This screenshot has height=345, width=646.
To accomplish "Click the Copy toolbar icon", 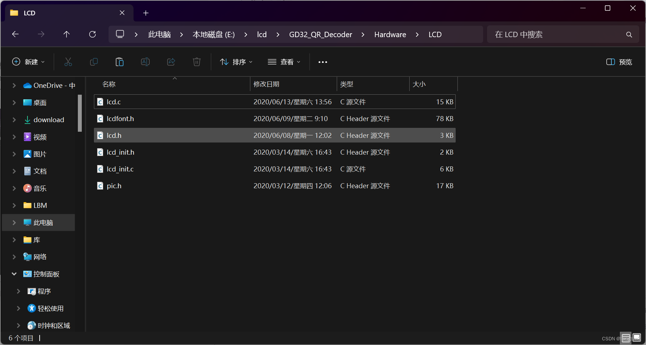I will pyautogui.click(x=94, y=62).
